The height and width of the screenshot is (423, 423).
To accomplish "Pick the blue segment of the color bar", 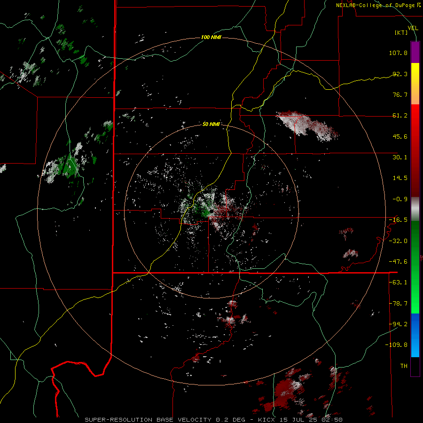I will [x=415, y=335].
